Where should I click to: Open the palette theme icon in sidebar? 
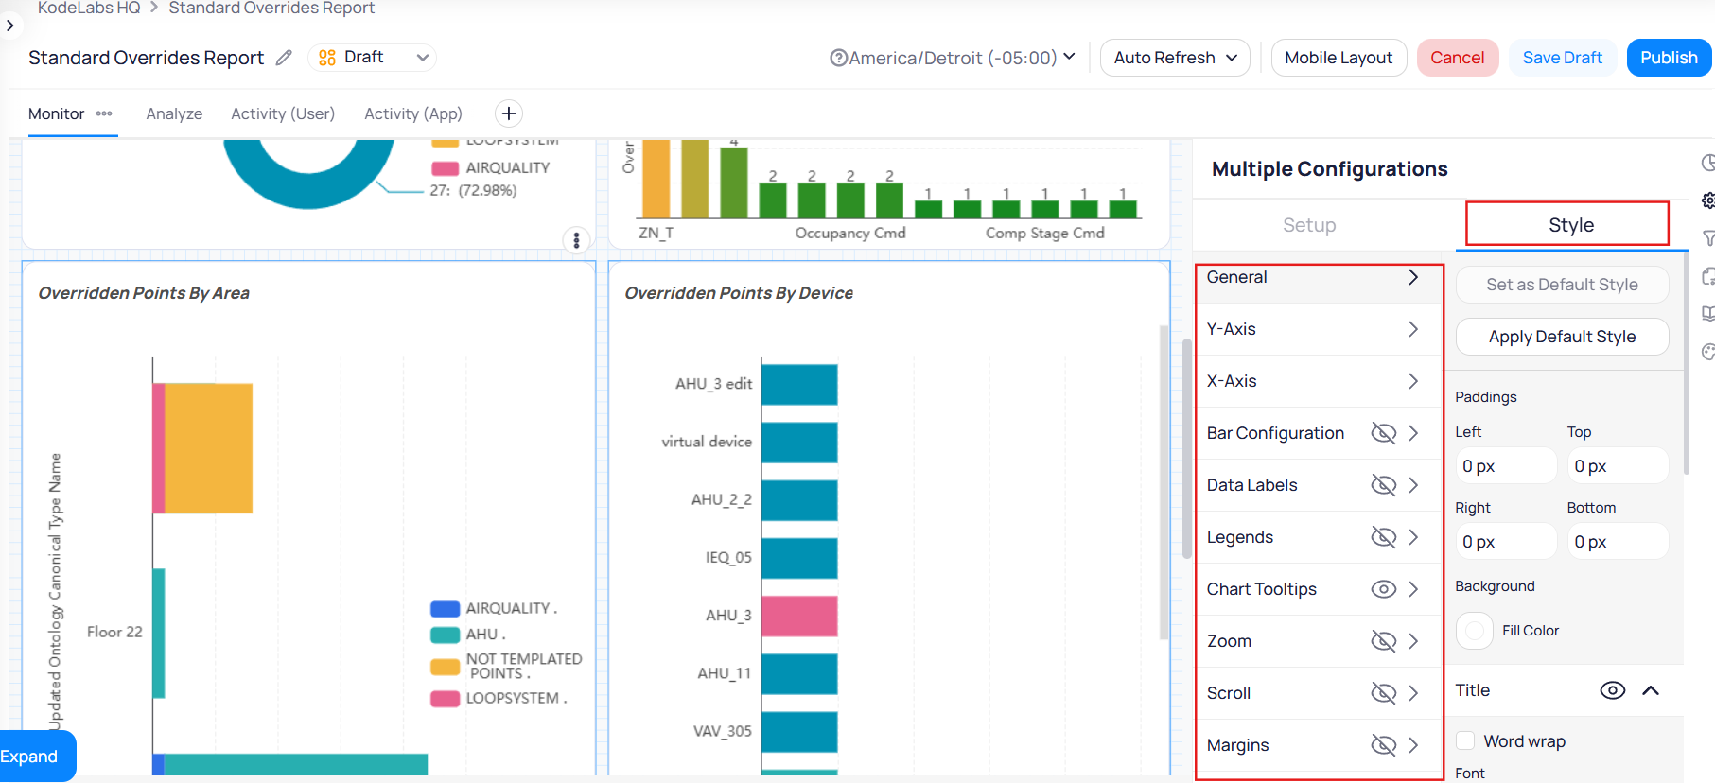1707,352
